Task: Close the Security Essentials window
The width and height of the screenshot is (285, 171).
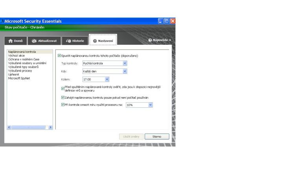Action: pyautogui.click(x=173, y=21)
